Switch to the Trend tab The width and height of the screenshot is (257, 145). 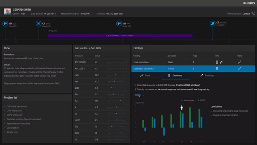[x=145, y=75]
